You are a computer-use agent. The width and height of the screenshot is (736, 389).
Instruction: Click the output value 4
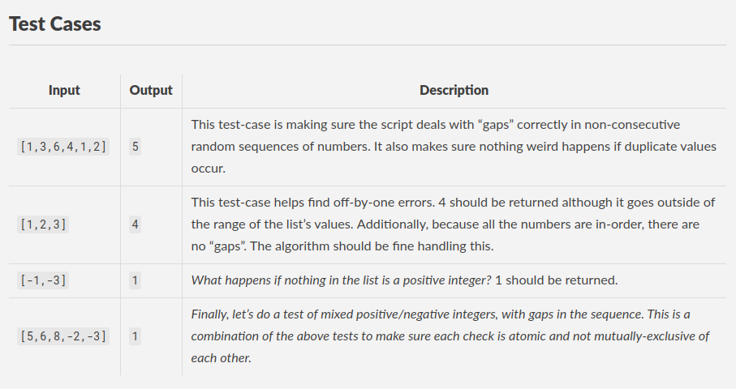[135, 225]
